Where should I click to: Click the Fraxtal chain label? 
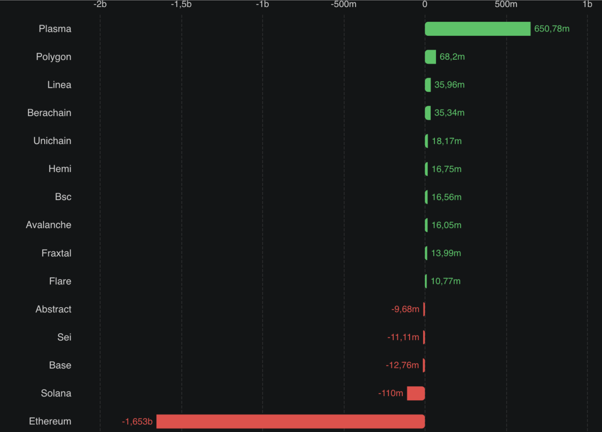click(57, 253)
